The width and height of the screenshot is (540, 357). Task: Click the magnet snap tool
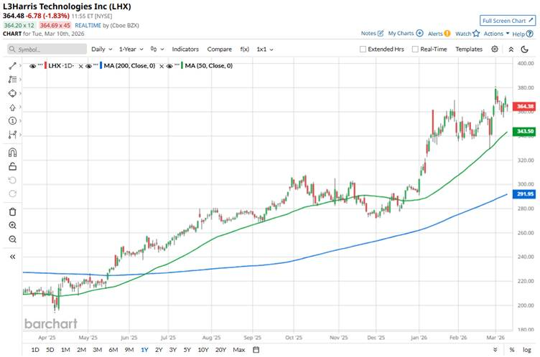pyautogui.click(x=13, y=152)
